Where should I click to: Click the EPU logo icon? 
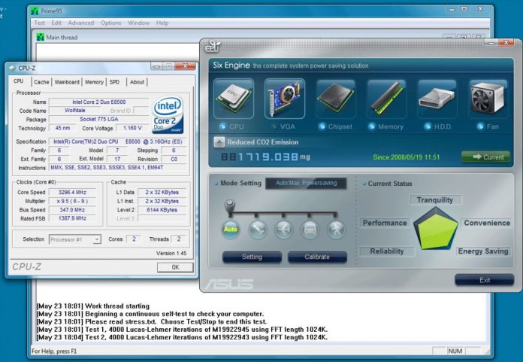tap(213, 47)
